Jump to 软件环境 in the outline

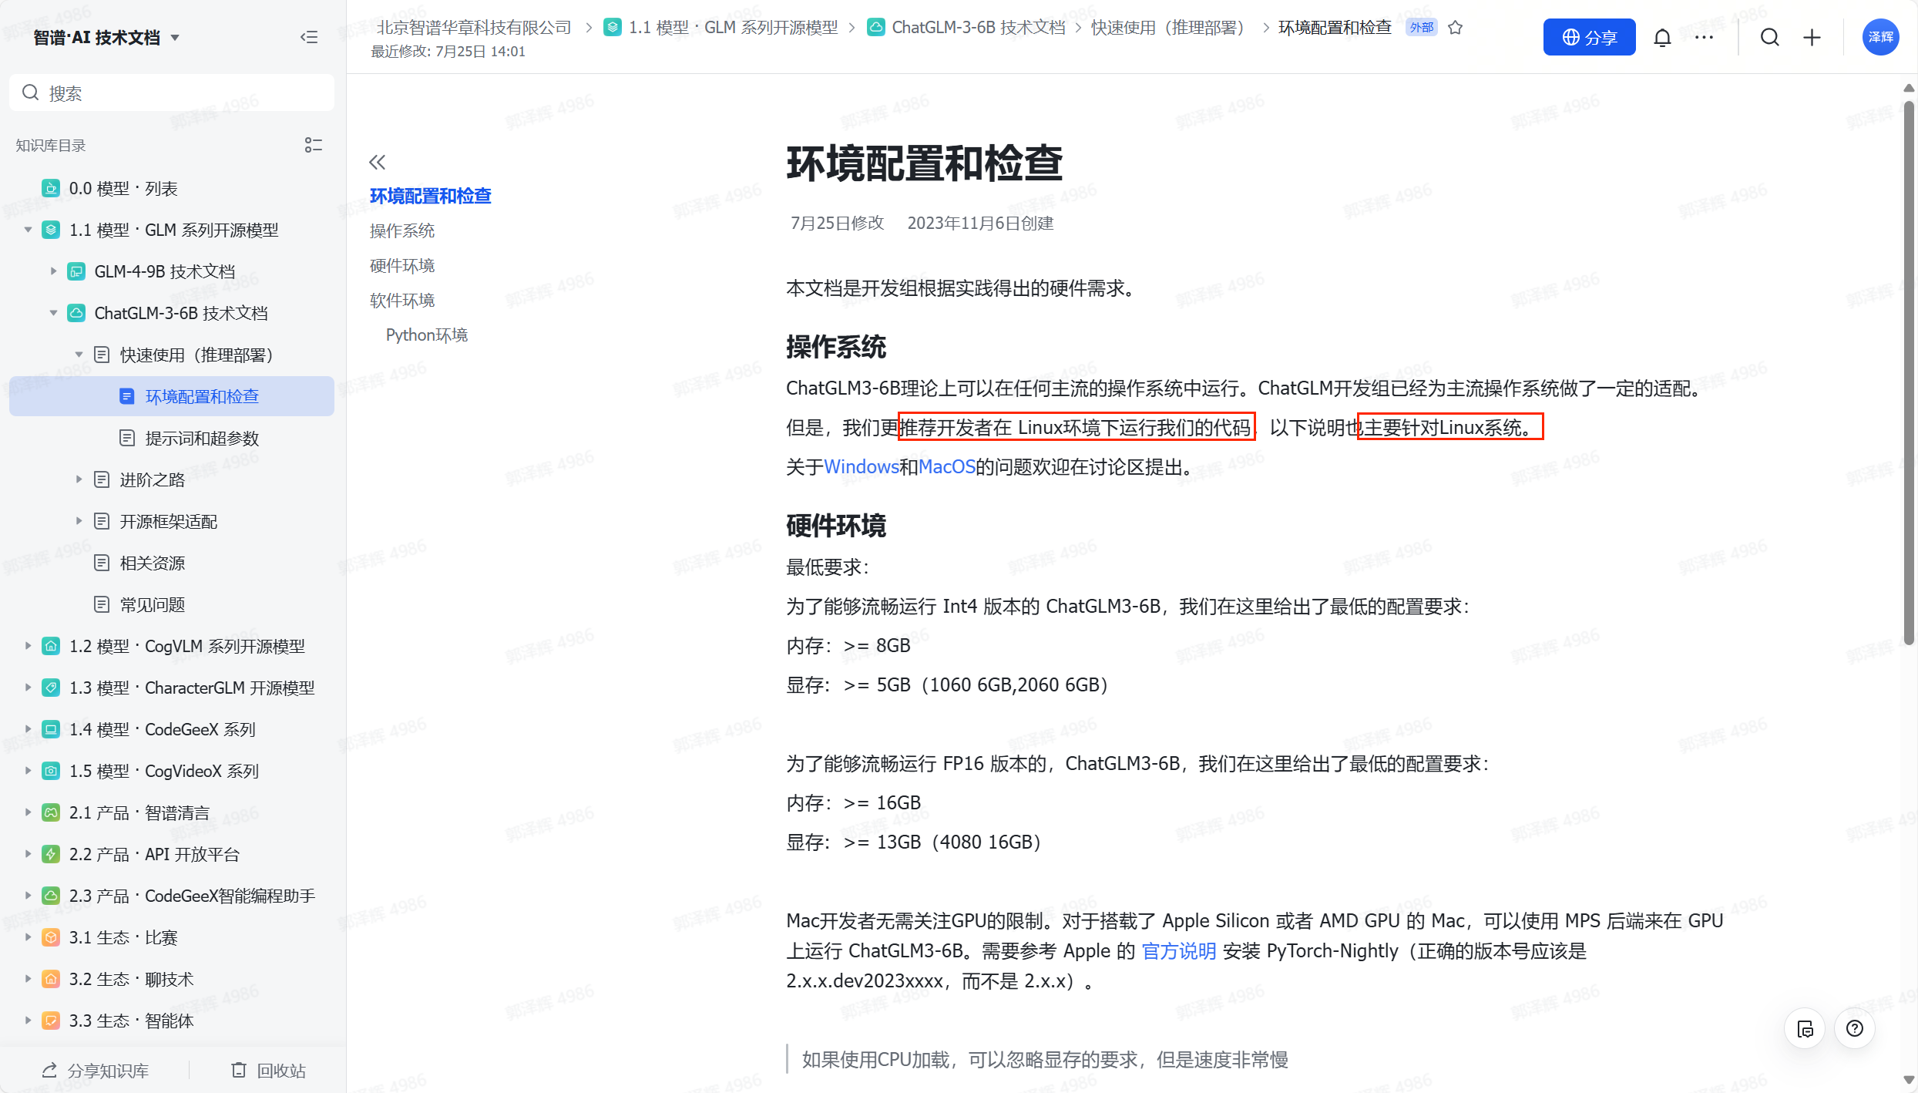[402, 300]
